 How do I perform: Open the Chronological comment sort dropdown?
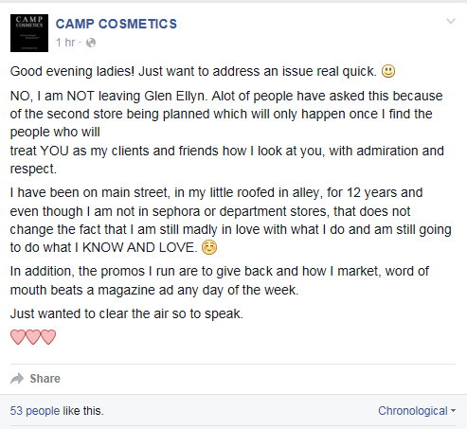(417, 411)
